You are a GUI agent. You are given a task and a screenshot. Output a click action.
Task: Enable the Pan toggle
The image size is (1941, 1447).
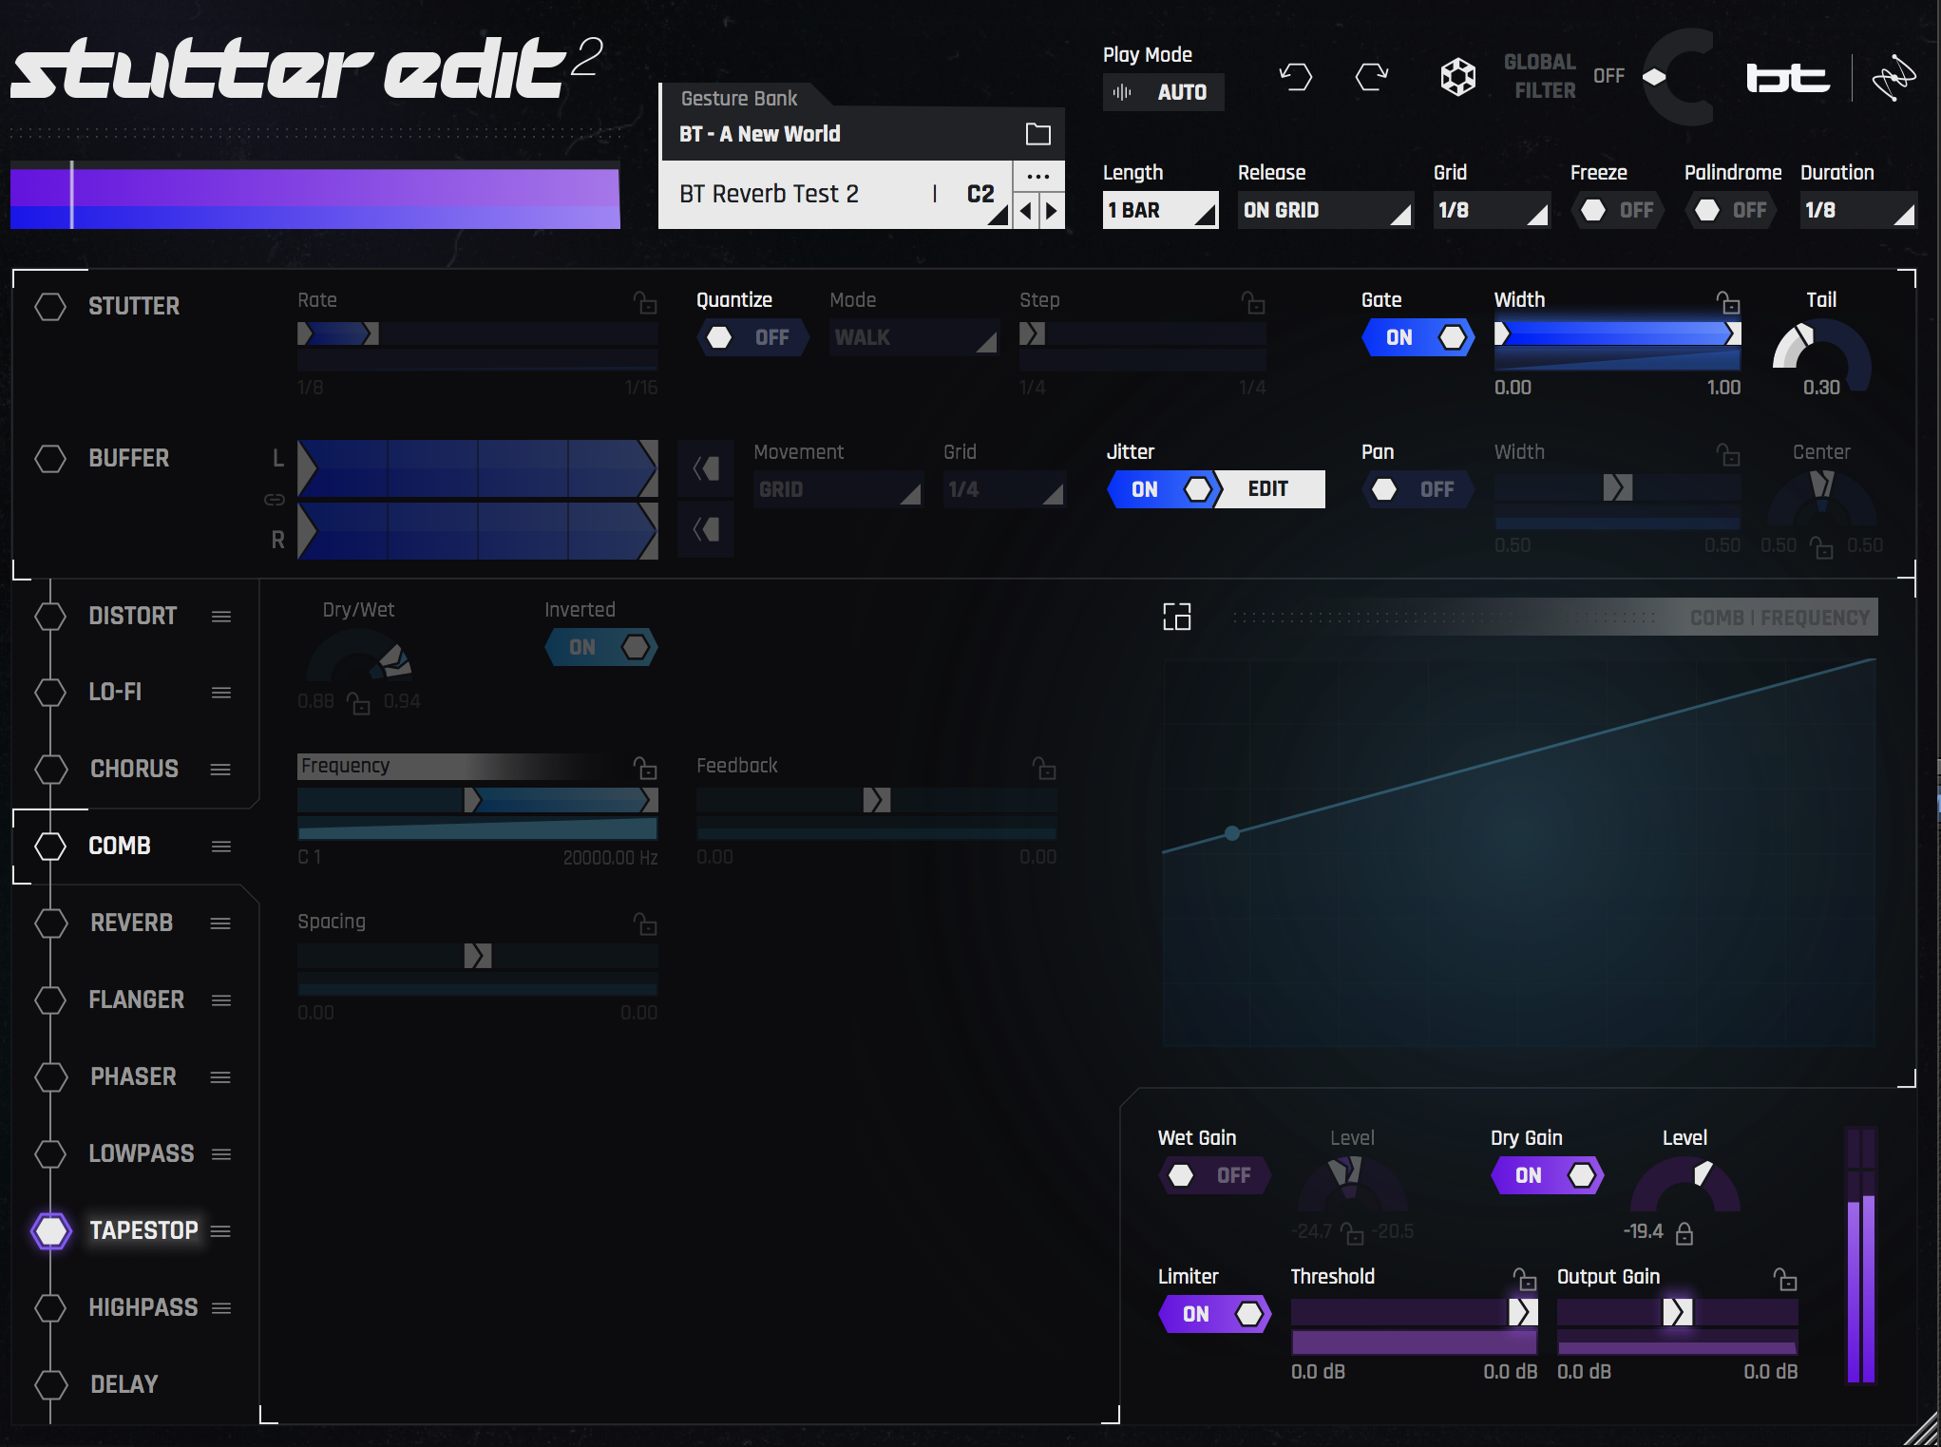pyautogui.click(x=1418, y=489)
